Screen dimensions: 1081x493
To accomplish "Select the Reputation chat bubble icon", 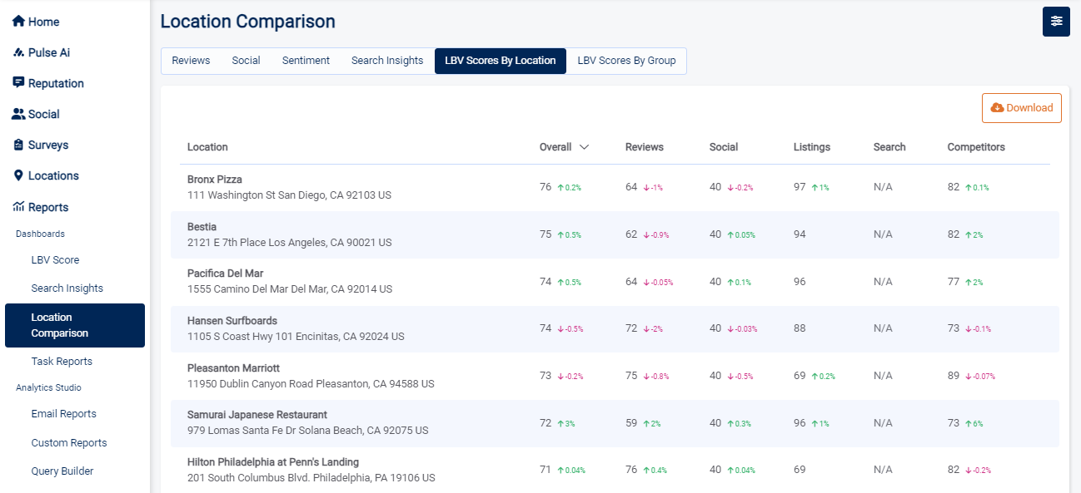I will (x=18, y=83).
